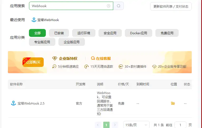
Task: Click the online customer service headset icon
Action: pyautogui.click(x=93, y=58)
